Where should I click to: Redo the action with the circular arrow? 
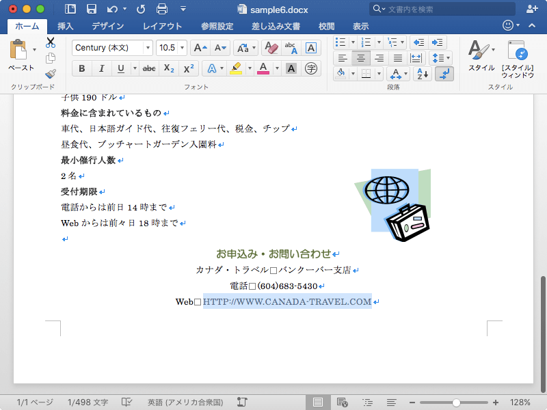pos(141,9)
